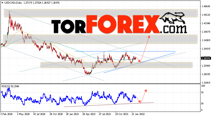Image resolution: width=212 pixels, height=117 pixels.
Task: Click the current price label 1.26976
Action: pos(206,58)
